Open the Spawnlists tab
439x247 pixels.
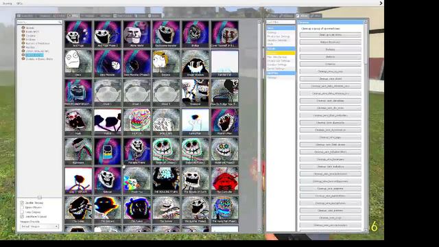pos(25,16)
